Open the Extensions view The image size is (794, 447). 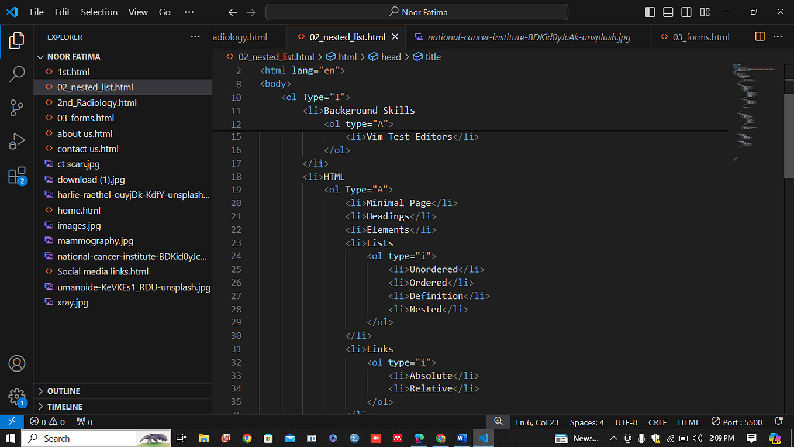(17, 174)
